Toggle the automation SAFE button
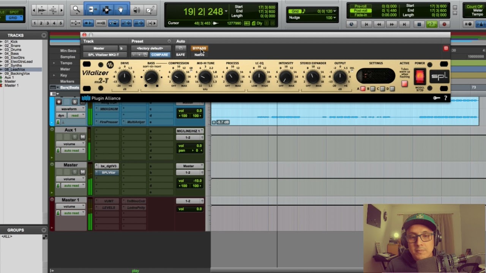 tap(180, 55)
